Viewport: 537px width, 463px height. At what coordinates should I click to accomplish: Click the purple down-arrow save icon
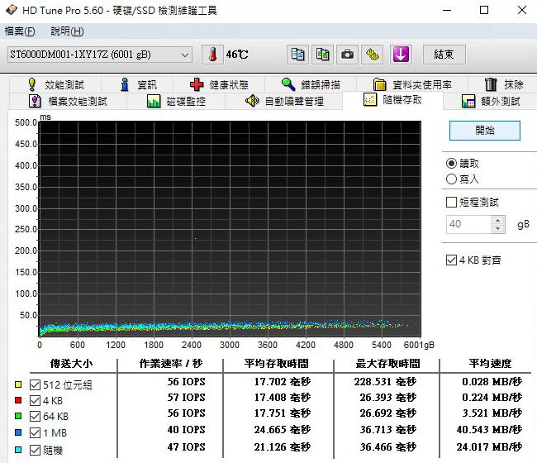click(x=401, y=55)
